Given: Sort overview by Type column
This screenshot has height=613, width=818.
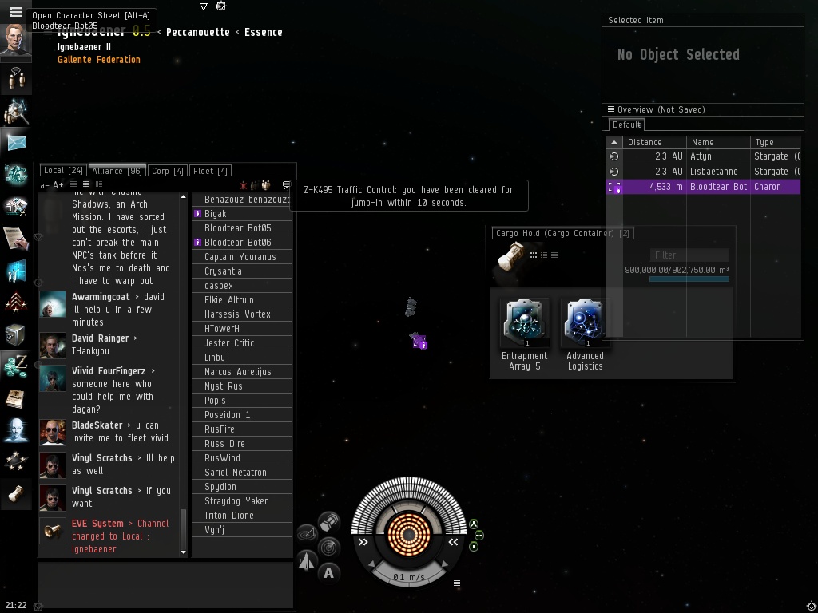Looking at the screenshot, I should pyautogui.click(x=776, y=142).
